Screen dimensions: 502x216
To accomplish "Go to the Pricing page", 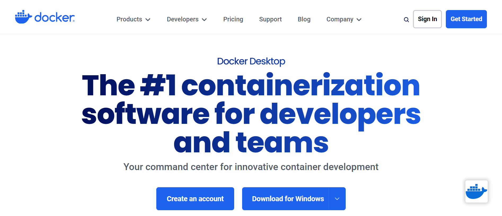I will pyautogui.click(x=233, y=19).
